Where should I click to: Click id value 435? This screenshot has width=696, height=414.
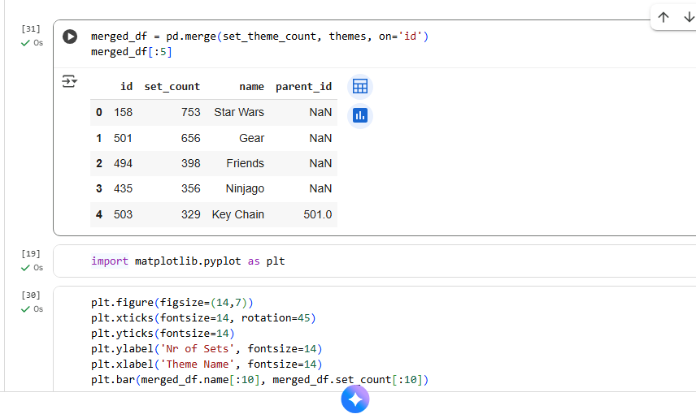coord(123,189)
